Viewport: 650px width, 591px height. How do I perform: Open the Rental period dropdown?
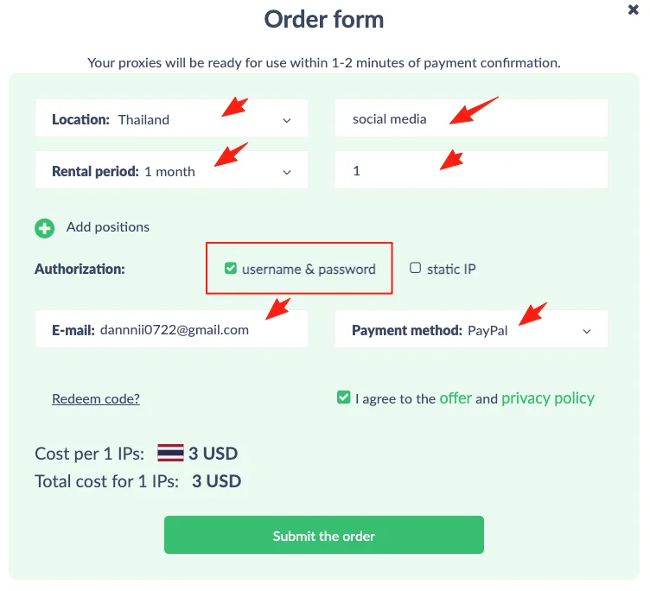[x=171, y=170]
